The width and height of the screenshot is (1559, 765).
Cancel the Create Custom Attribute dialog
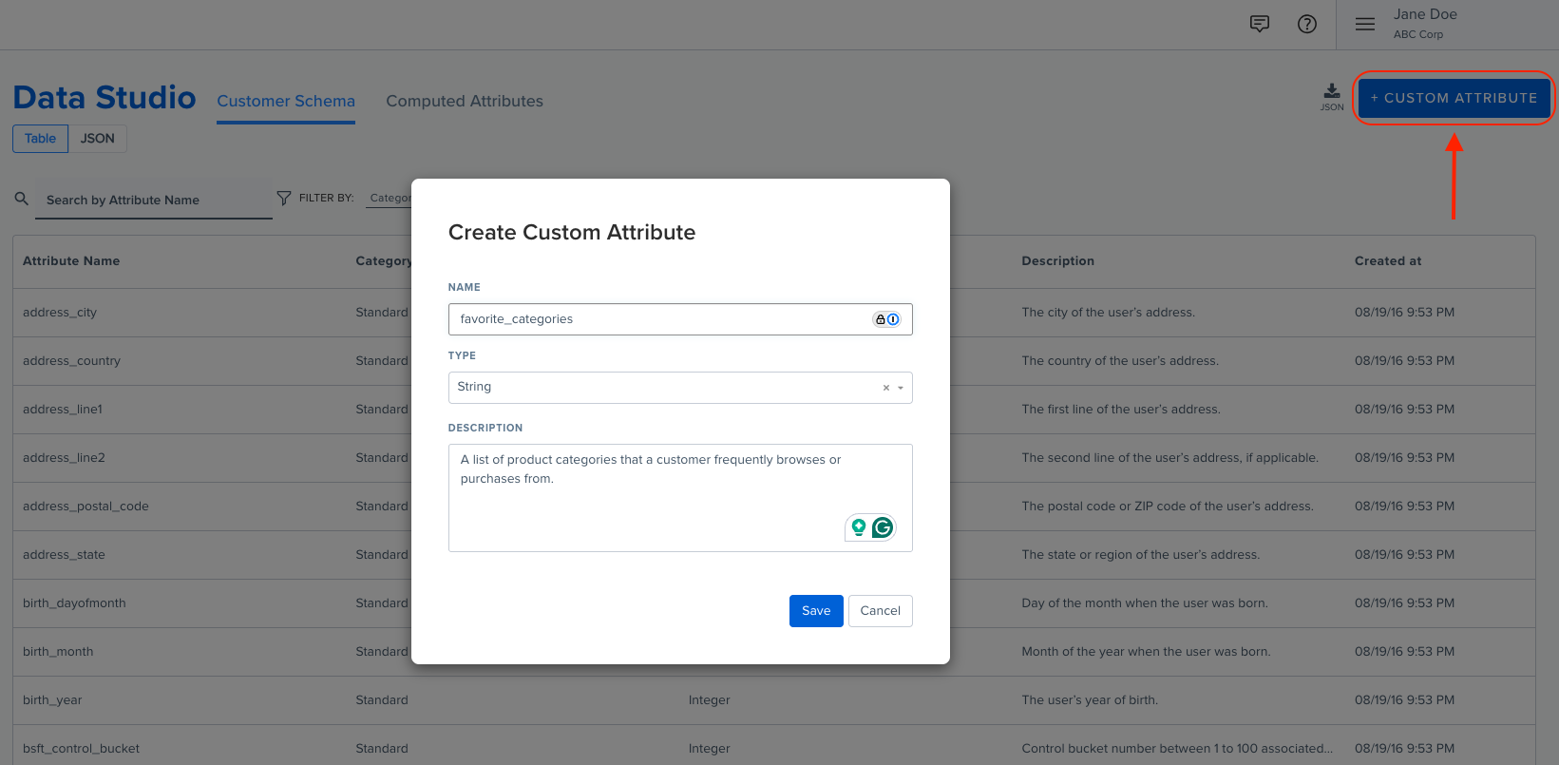(880, 611)
